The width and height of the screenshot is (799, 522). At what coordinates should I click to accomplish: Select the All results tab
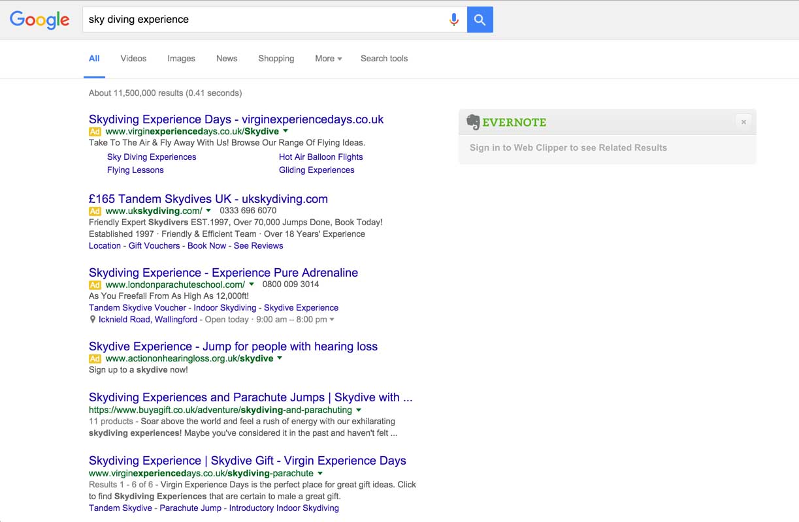click(x=94, y=59)
